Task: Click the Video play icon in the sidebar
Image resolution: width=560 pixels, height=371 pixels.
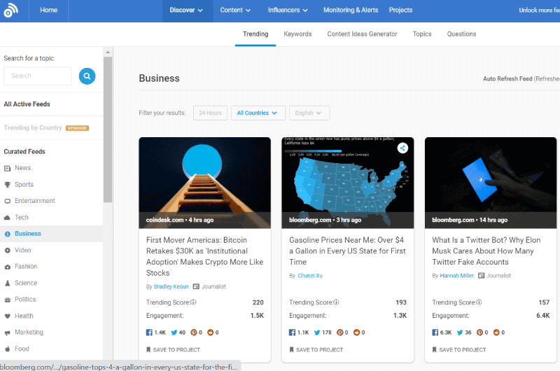Action: 7,251
